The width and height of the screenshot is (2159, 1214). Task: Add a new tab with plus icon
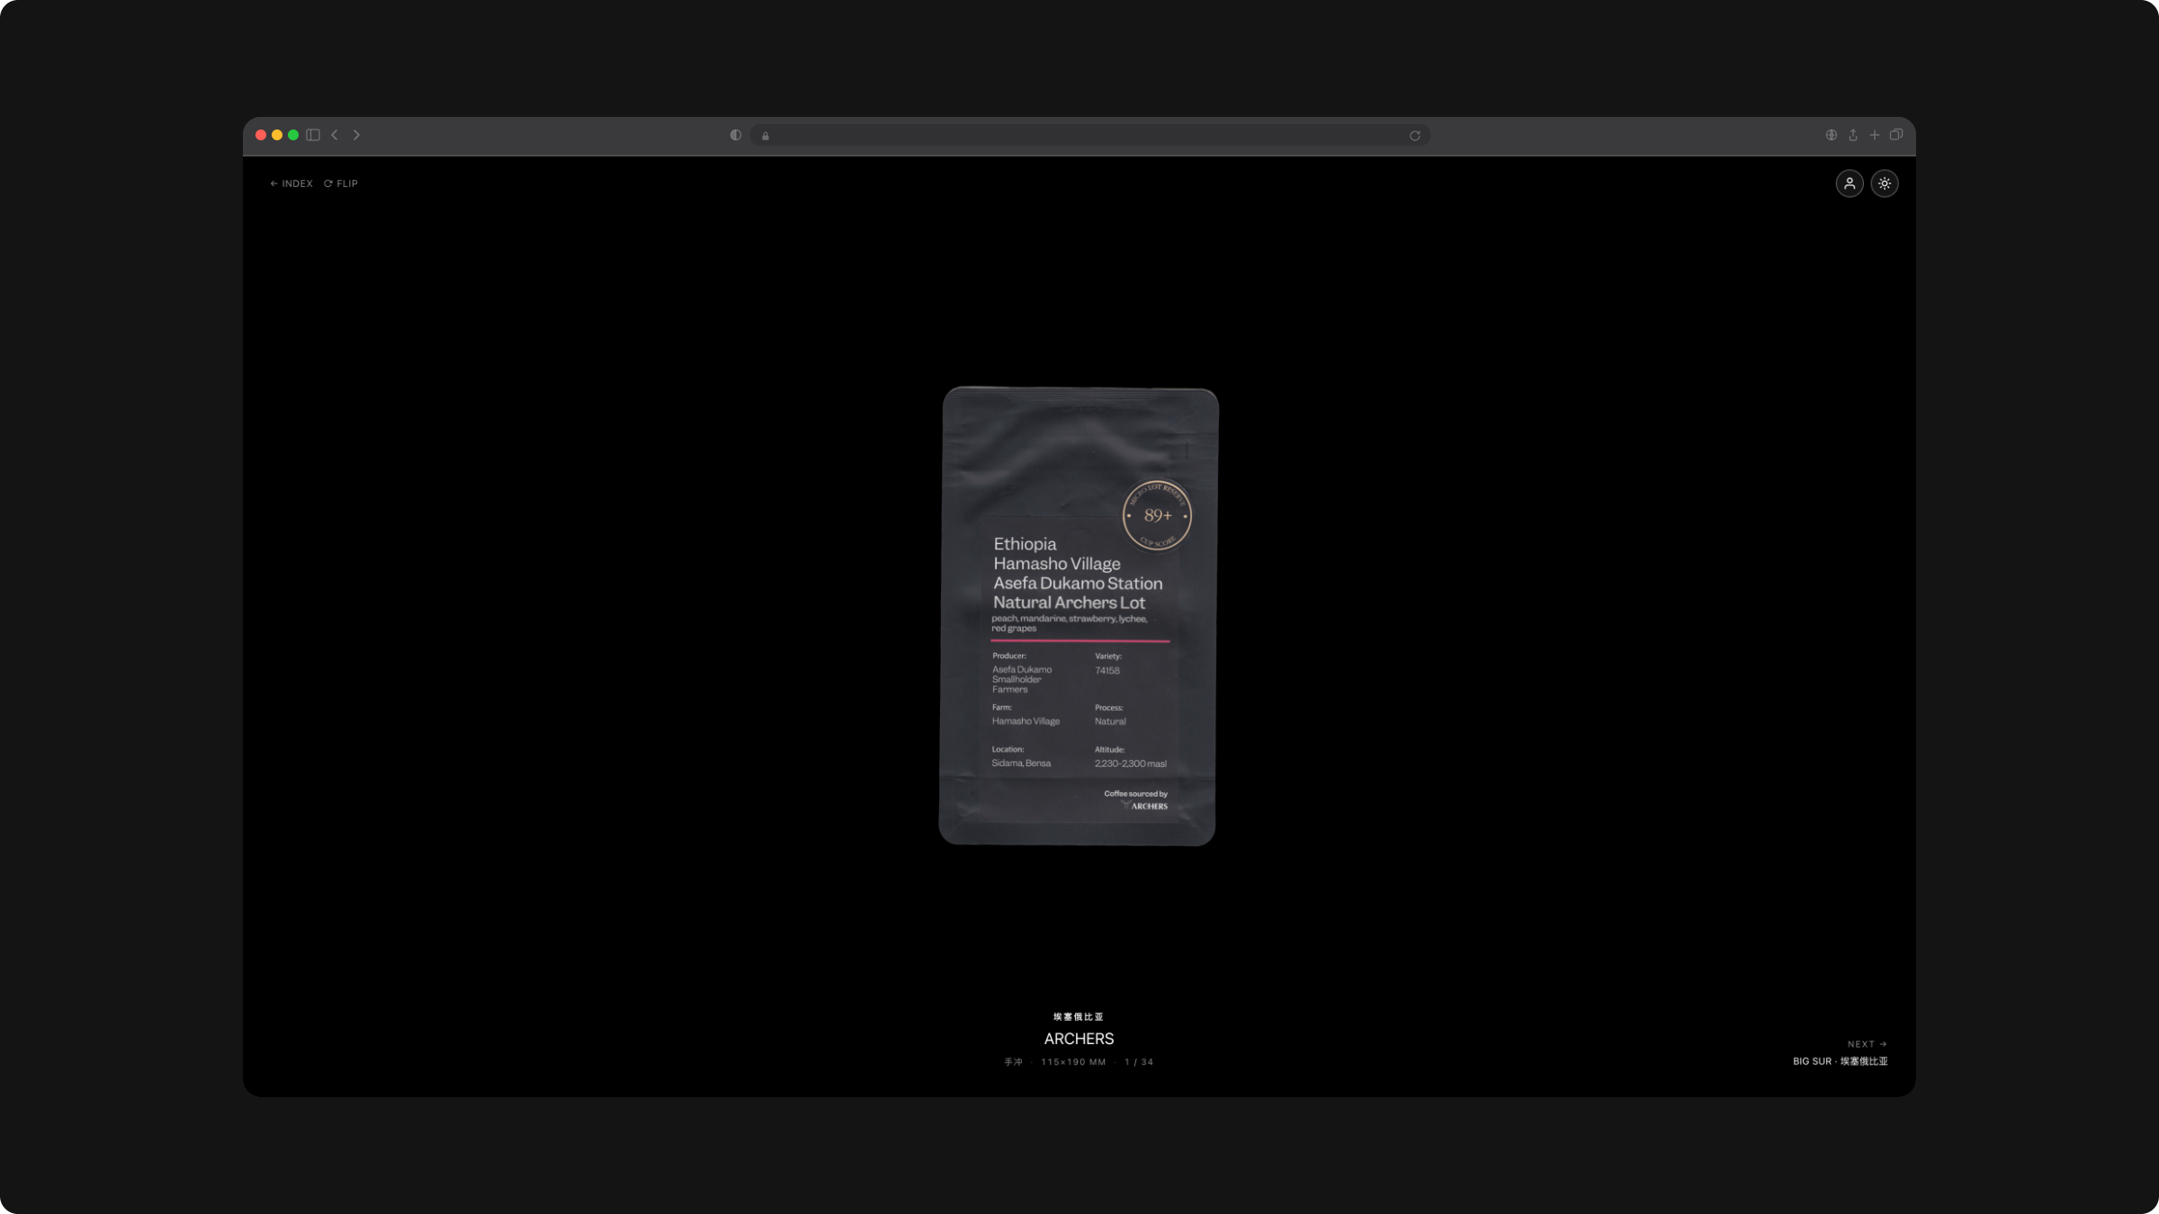pos(1875,135)
